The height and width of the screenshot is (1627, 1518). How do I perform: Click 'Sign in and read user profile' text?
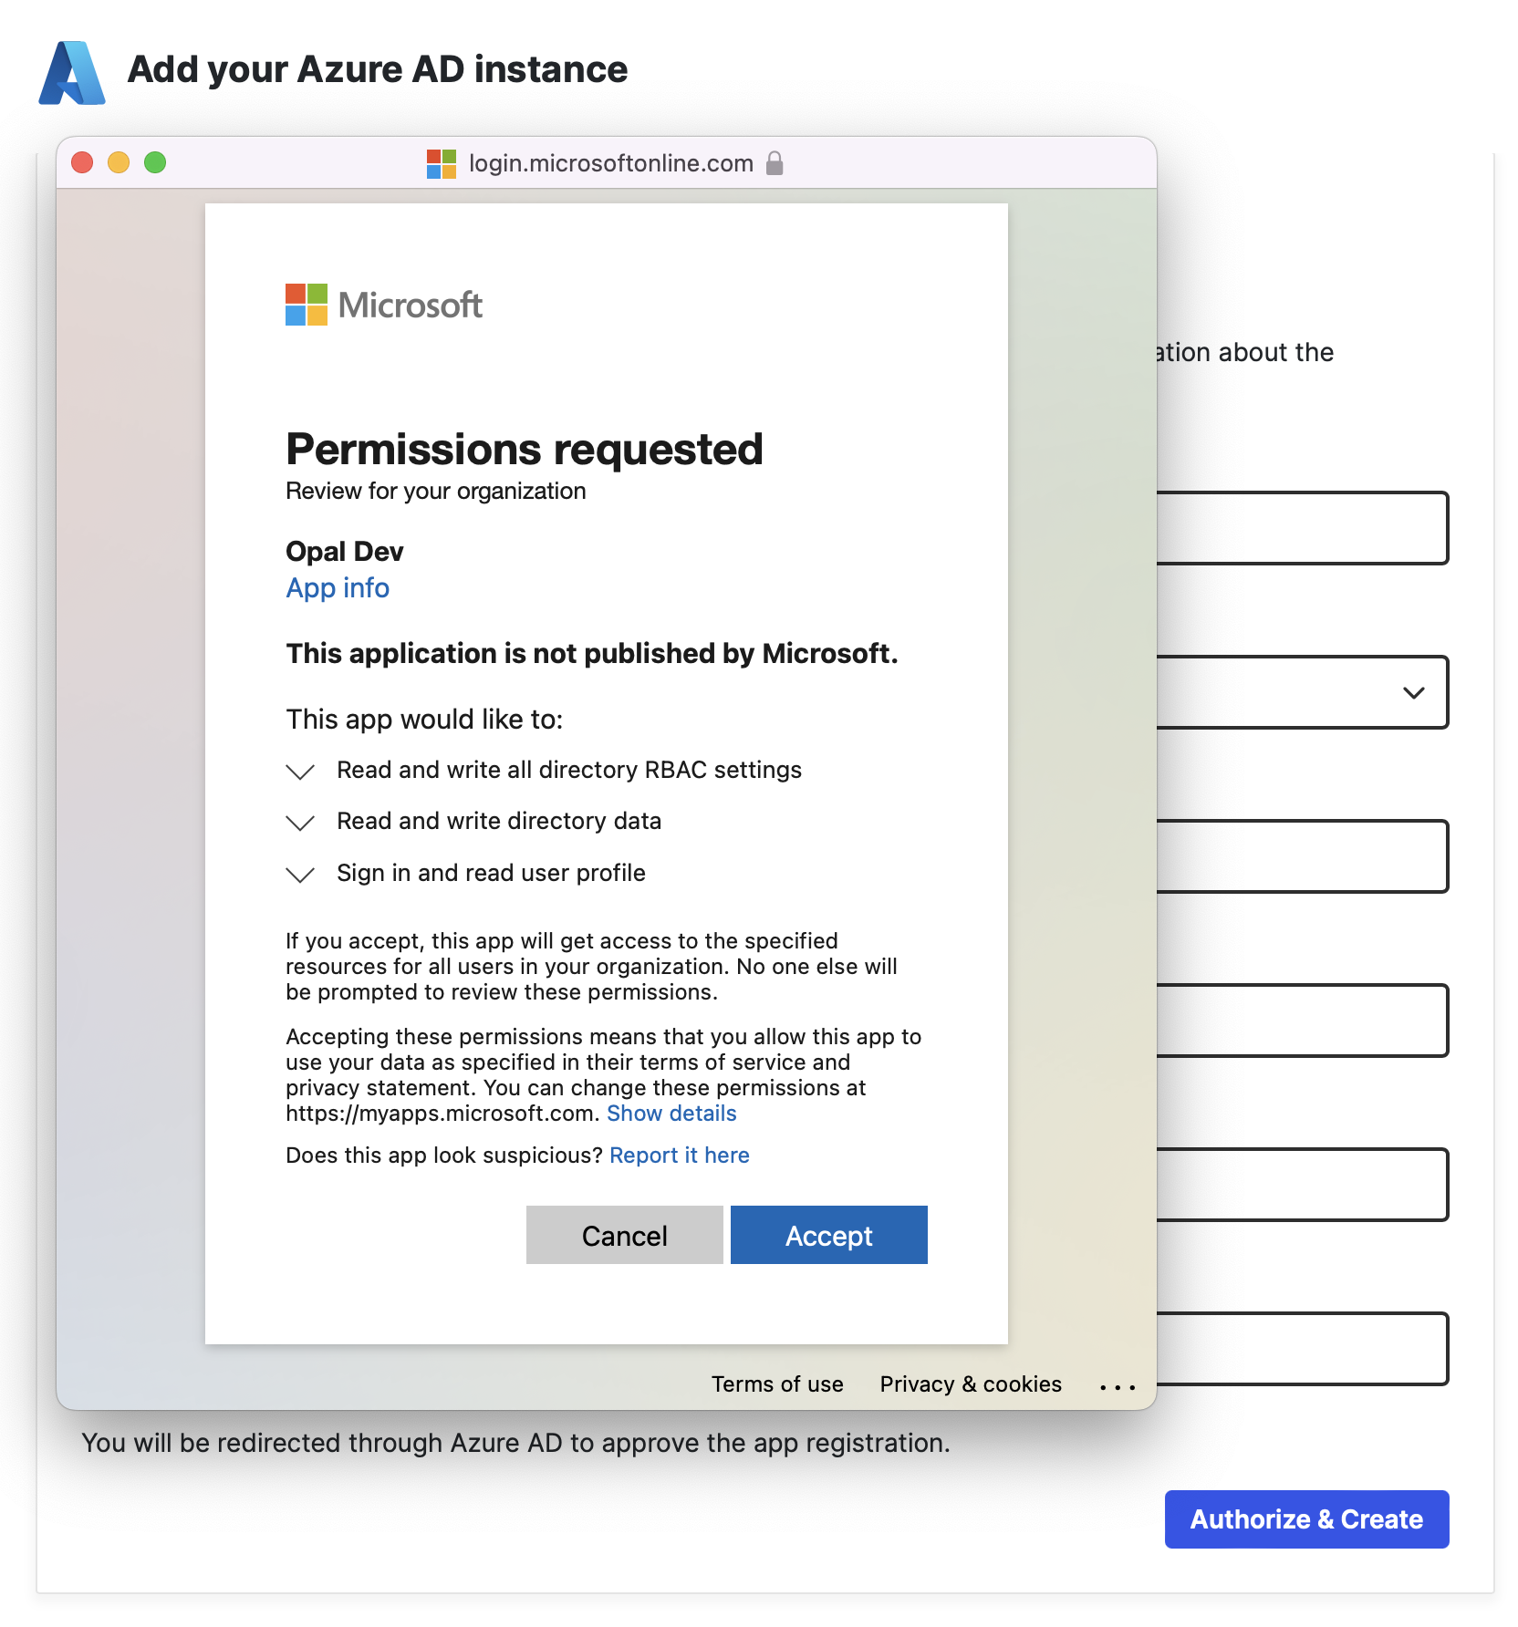pos(491,874)
